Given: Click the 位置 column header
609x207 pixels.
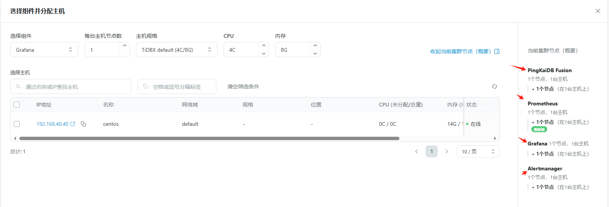Looking at the screenshot, I should tap(316, 105).
